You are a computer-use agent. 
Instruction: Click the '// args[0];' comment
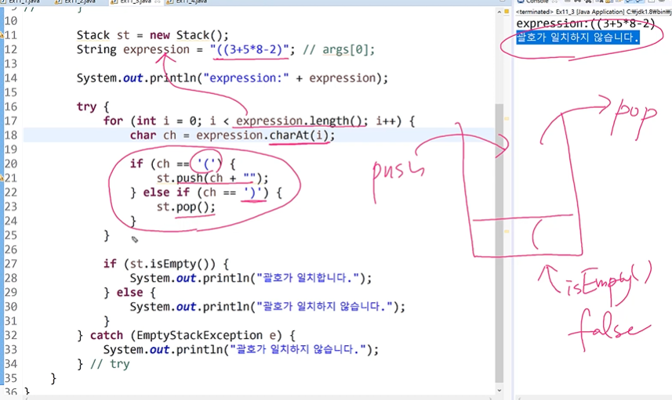[x=339, y=49]
